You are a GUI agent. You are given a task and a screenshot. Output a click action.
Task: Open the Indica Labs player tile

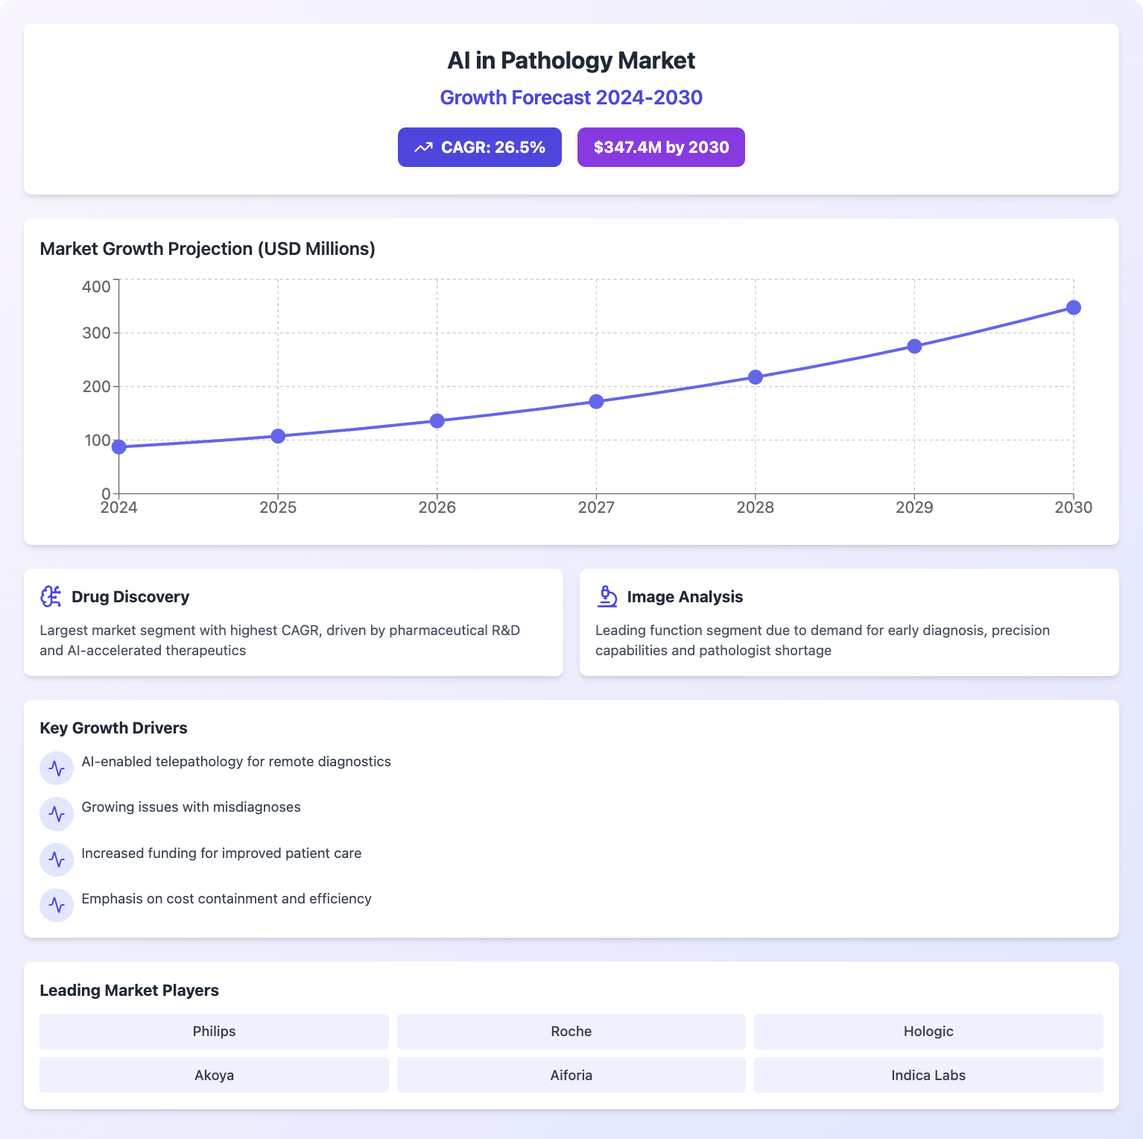[x=928, y=1076]
